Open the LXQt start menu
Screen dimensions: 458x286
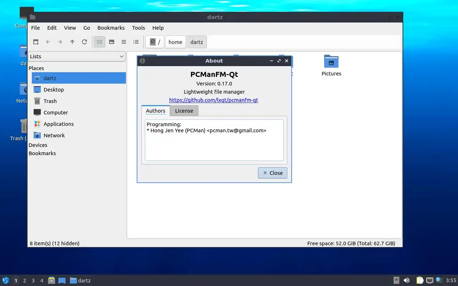[6, 281]
